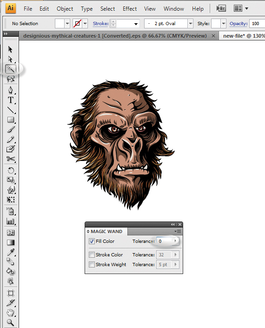Select the Free Transform tool
Image resolution: width=265 pixels, height=328 pixels.
10,200
